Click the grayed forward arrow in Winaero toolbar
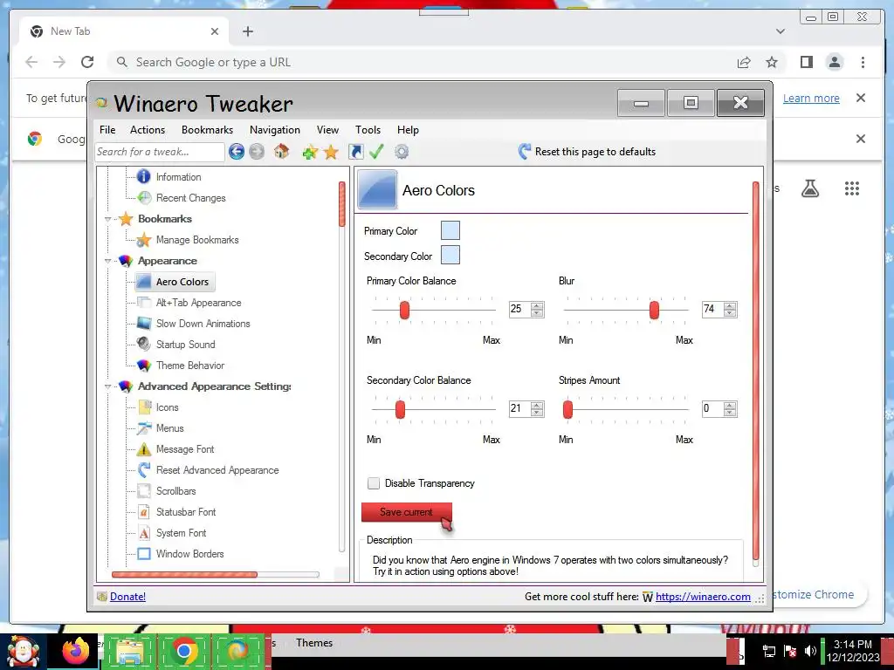Viewport: 894px width, 670px height. click(x=257, y=152)
